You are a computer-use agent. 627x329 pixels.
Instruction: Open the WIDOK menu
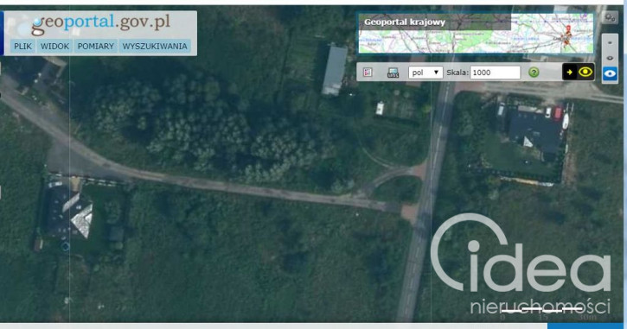(x=54, y=47)
